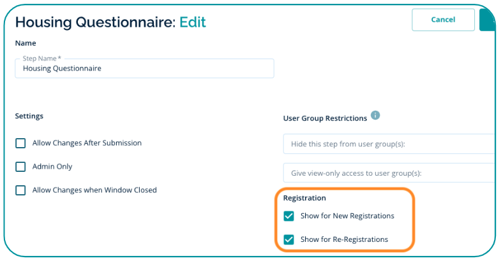This screenshot has width=501, height=261.
Task: Select the Settings section heading
Action: coord(29,116)
